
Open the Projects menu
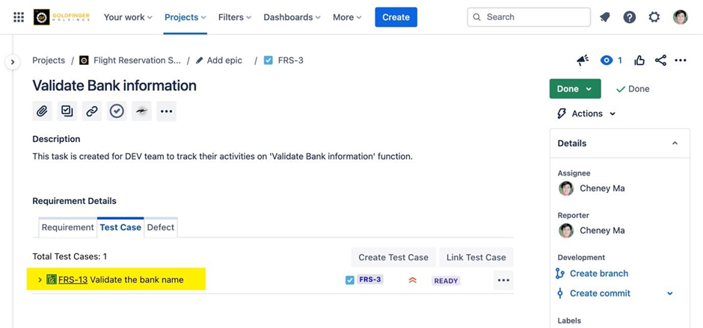[185, 17]
